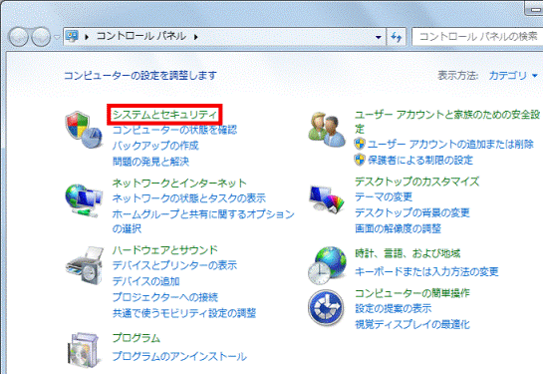
Task: Open デスクトップの背景の変更 link
Action: pyautogui.click(x=412, y=212)
